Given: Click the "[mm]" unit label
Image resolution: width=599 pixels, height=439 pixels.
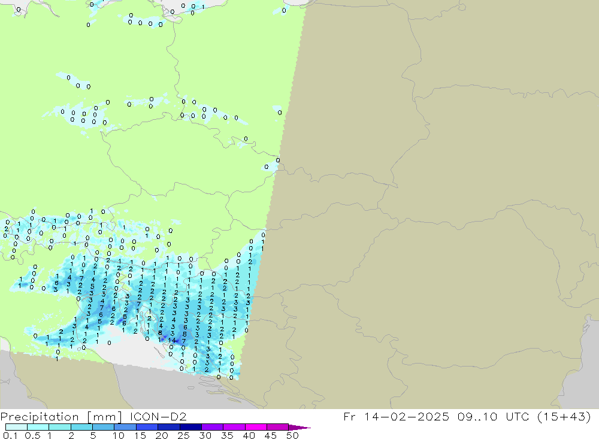Looking at the screenshot, I should (x=104, y=417).
